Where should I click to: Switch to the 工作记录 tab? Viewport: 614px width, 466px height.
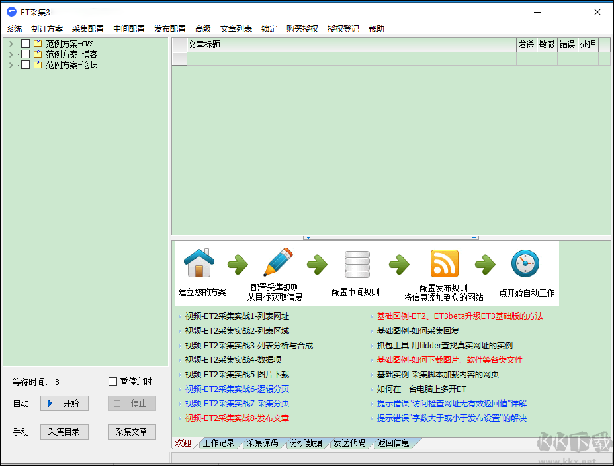pos(218,443)
